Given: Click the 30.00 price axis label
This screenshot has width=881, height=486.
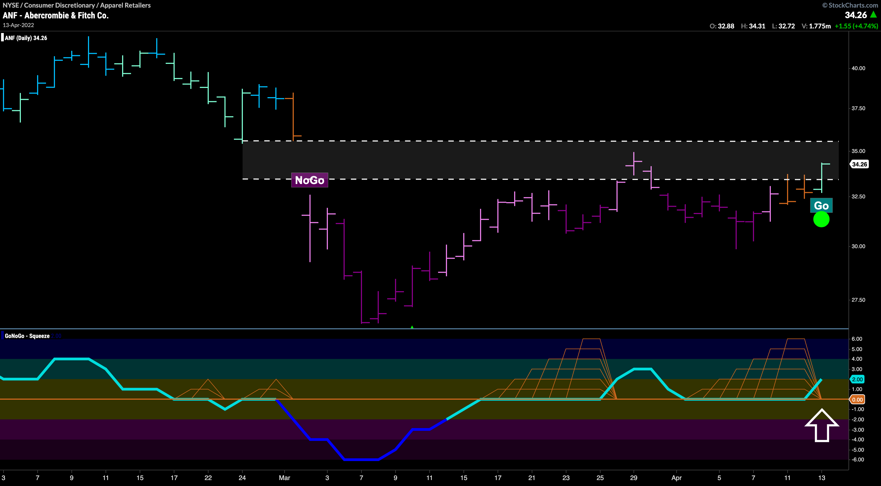Looking at the screenshot, I should pos(858,247).
